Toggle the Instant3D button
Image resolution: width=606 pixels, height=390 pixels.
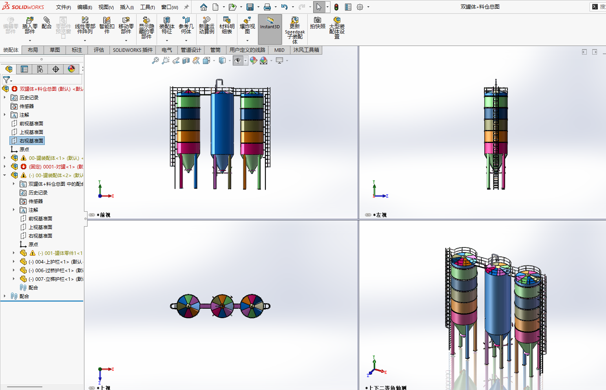270,29
